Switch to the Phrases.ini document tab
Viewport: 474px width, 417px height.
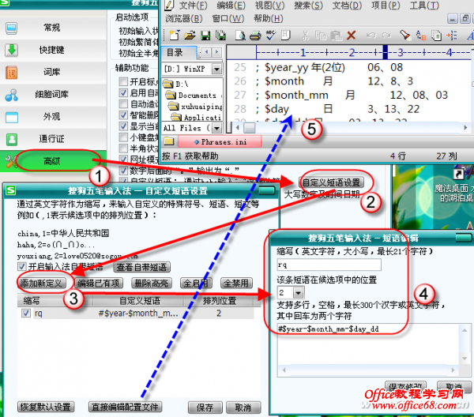pyautogui.click(x=220, y=141)
